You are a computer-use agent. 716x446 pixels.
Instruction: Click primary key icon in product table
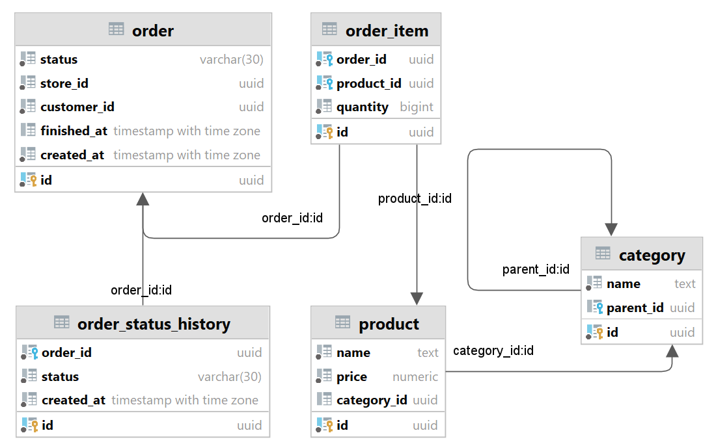point(324,425)
